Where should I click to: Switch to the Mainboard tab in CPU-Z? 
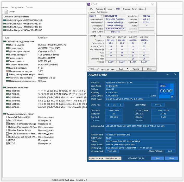[x=100, y=9]
